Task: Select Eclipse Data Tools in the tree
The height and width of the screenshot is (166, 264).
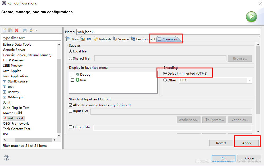Action: pos(17,45)
